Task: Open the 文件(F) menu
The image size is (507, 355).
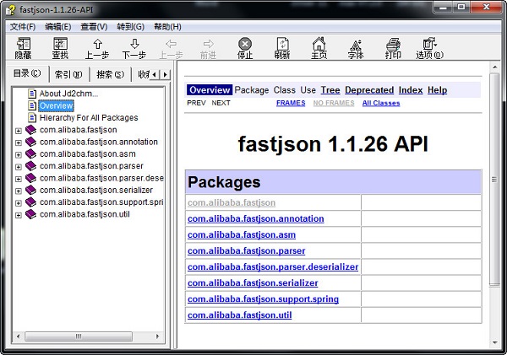Action: [x=23, y=27]
